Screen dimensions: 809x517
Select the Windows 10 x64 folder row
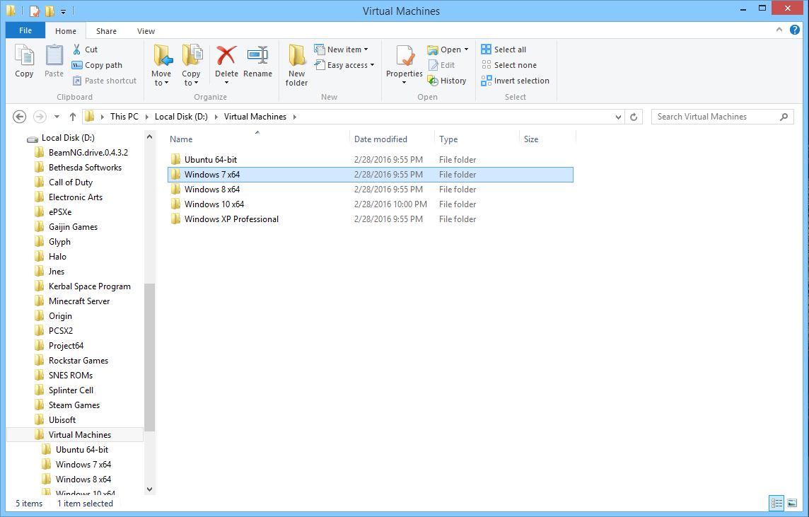[371, 204]
